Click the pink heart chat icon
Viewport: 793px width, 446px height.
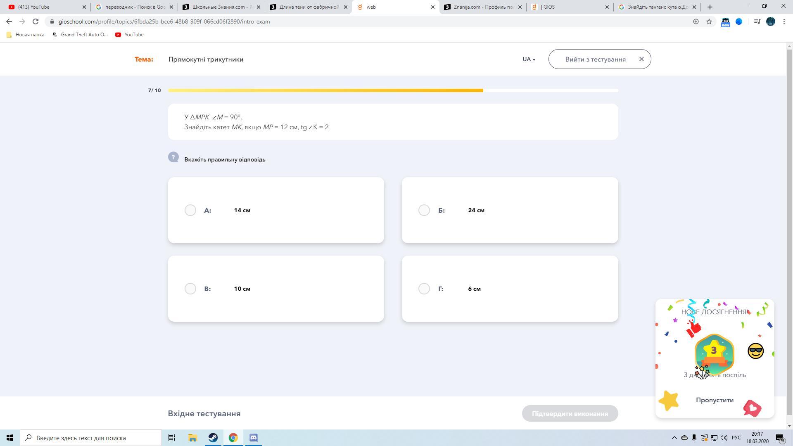click(x=752, y=408)
